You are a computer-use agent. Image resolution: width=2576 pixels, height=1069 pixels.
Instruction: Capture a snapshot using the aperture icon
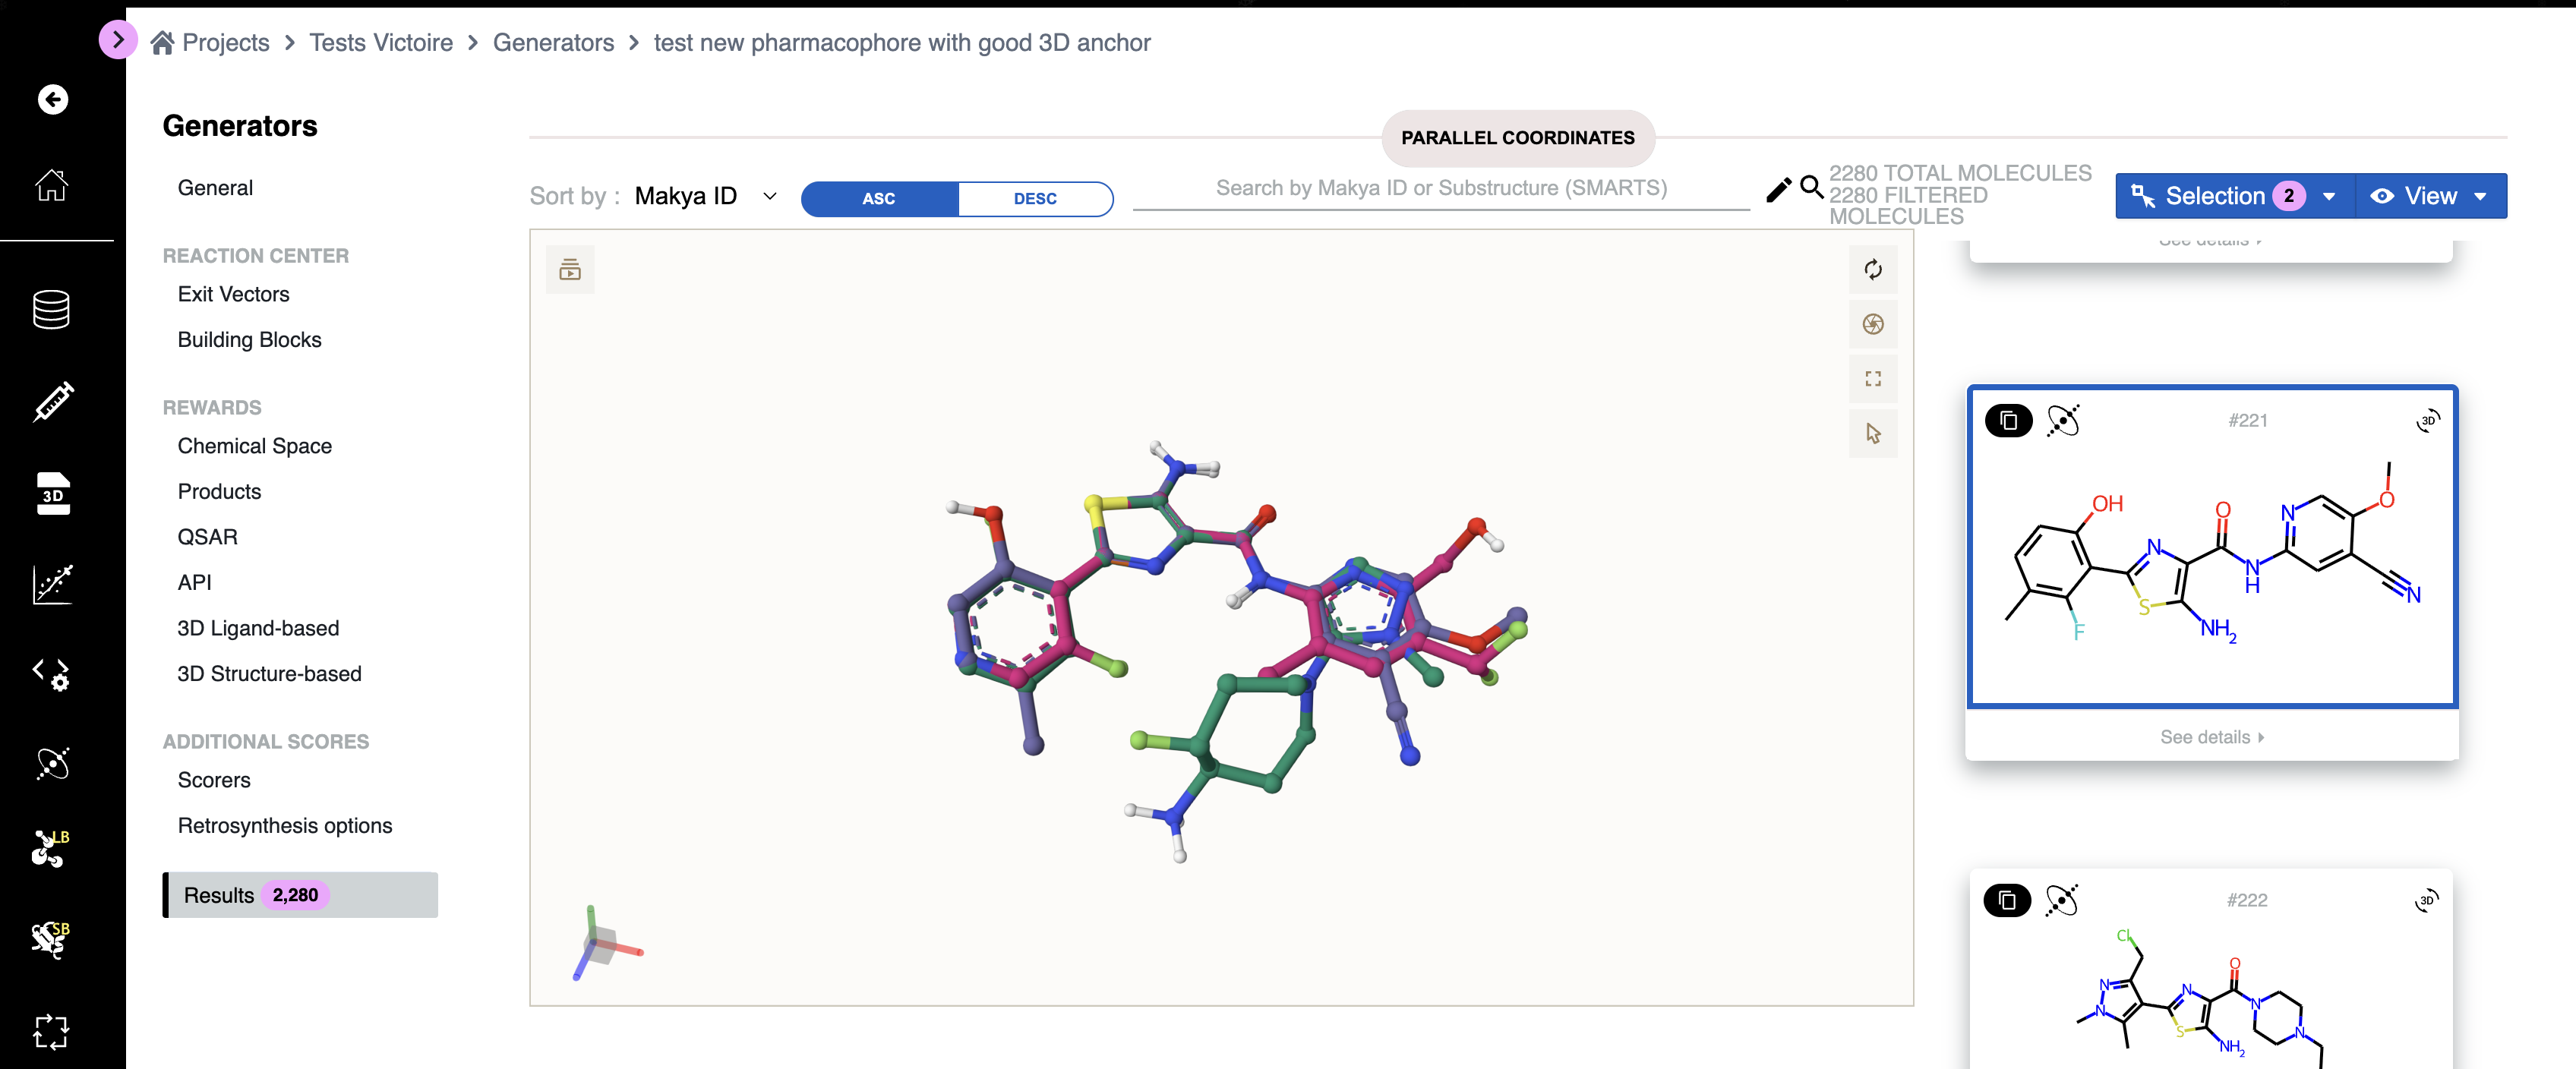[1873, 325]
